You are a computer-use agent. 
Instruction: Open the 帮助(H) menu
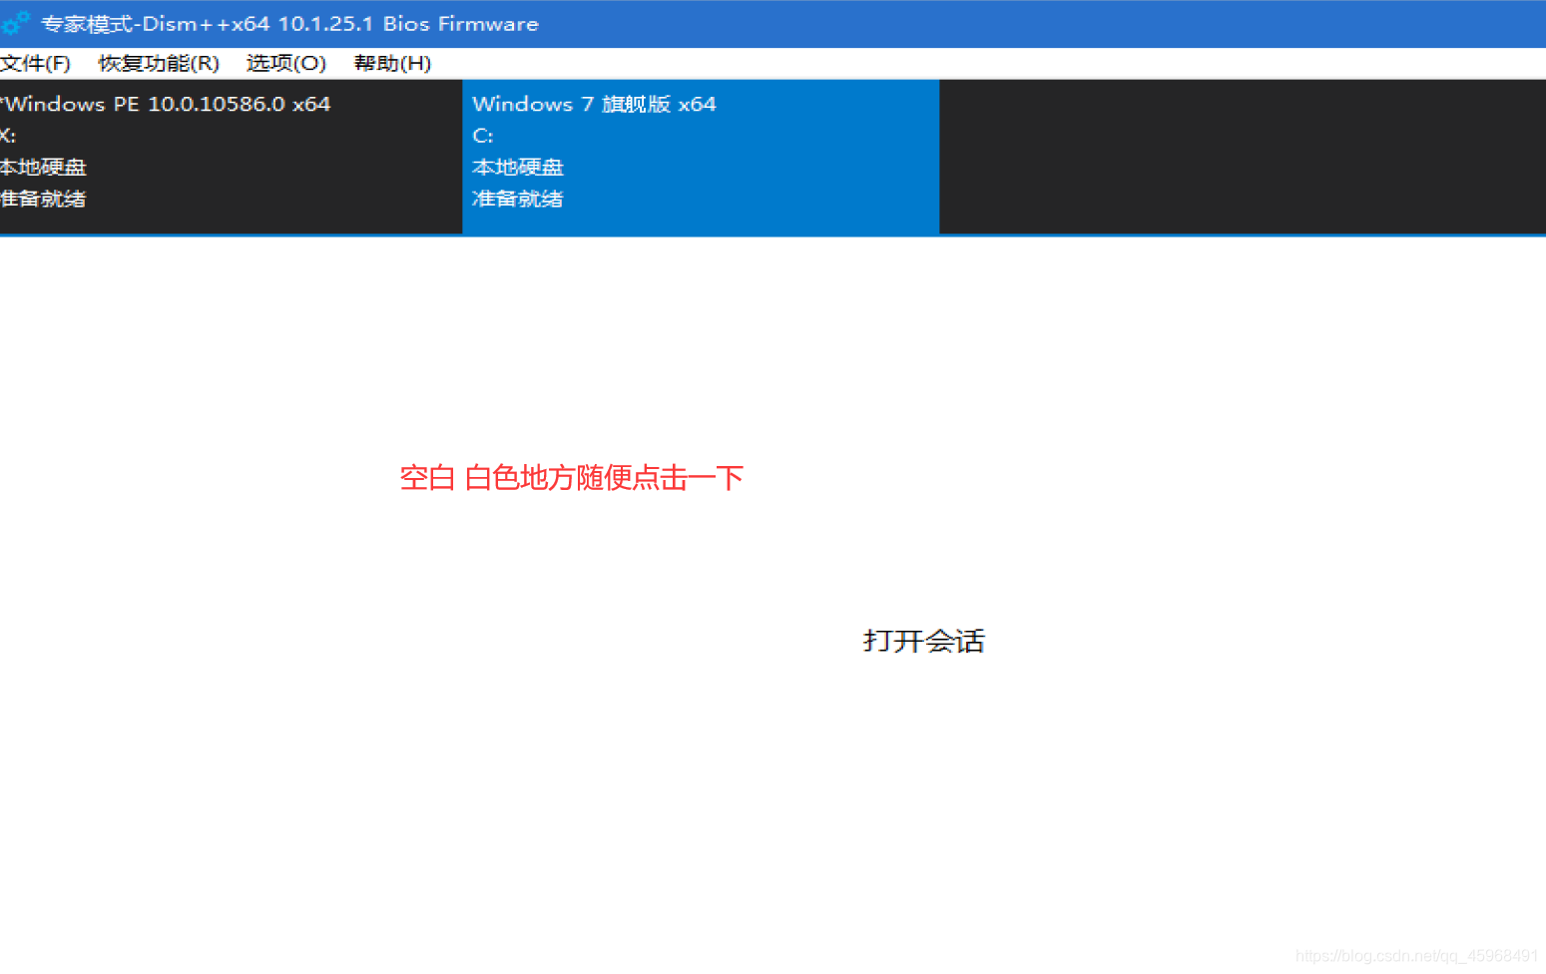391,63
